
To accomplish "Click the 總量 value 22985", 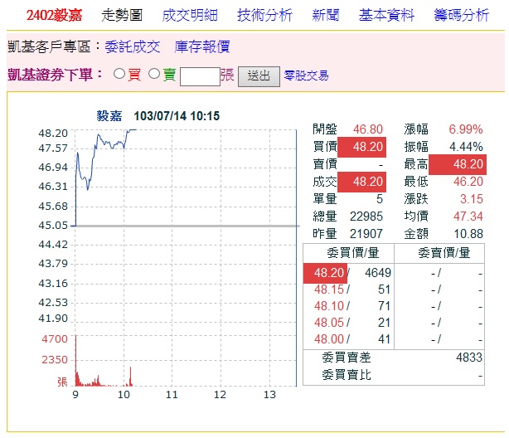I will (x=366, y=217).
